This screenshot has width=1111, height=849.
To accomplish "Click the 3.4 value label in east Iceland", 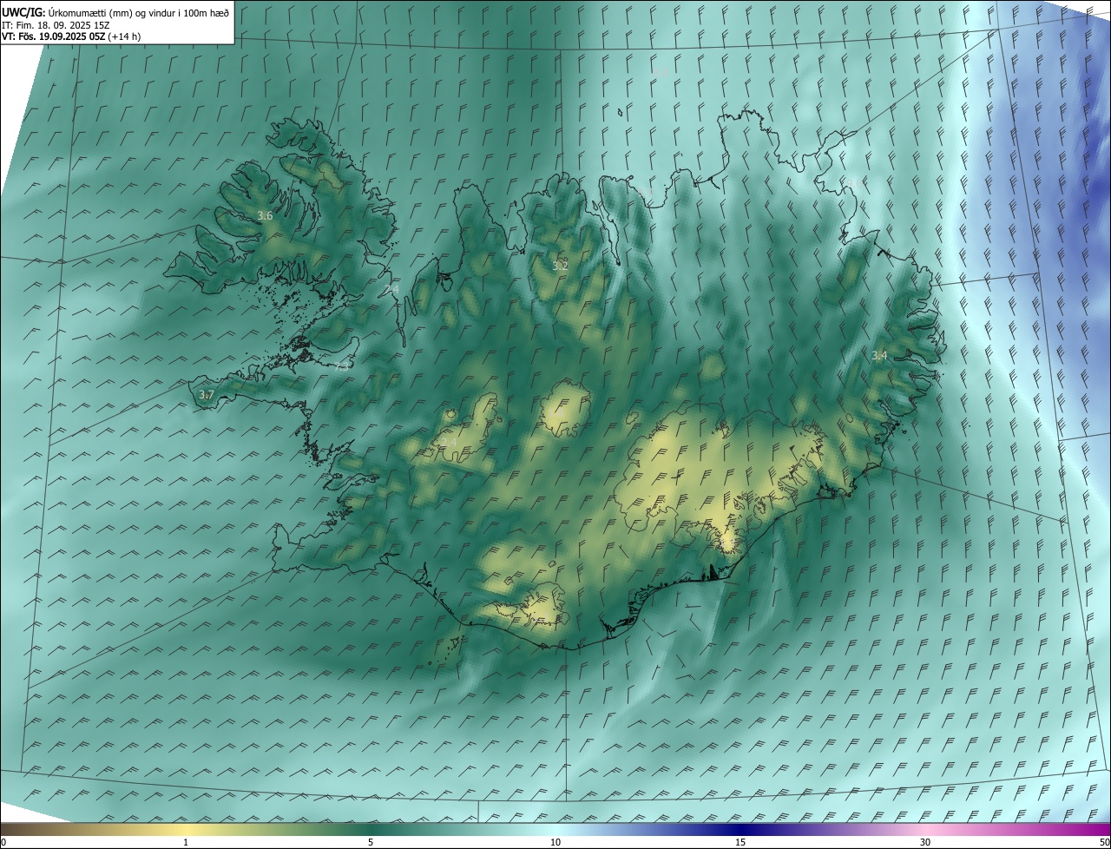I will coord(879,355).
